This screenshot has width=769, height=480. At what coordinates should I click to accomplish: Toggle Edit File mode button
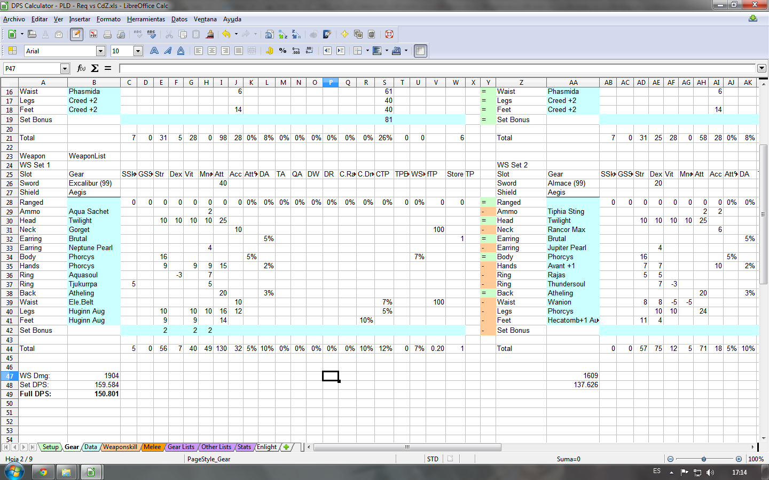tap(76, 34)
